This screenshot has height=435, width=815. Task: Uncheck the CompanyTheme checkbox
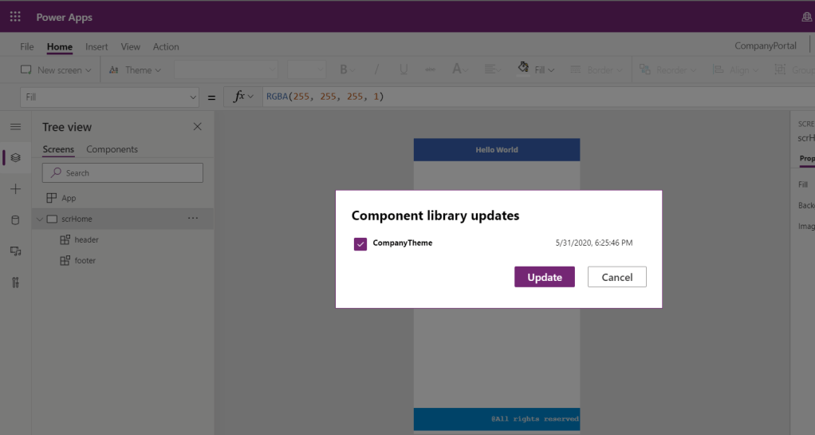(x=360, y=243)
